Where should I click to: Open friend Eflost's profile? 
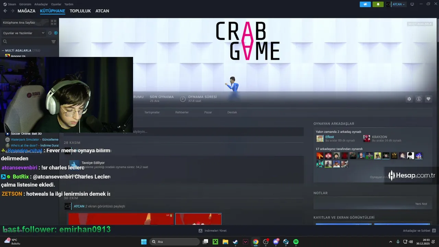coord(330,137)
